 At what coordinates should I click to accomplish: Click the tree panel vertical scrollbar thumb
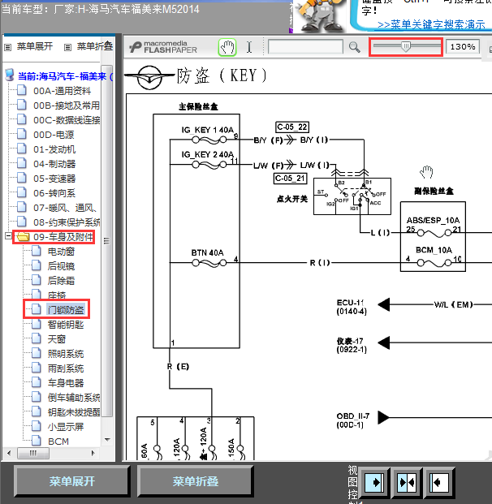point(106,241)
